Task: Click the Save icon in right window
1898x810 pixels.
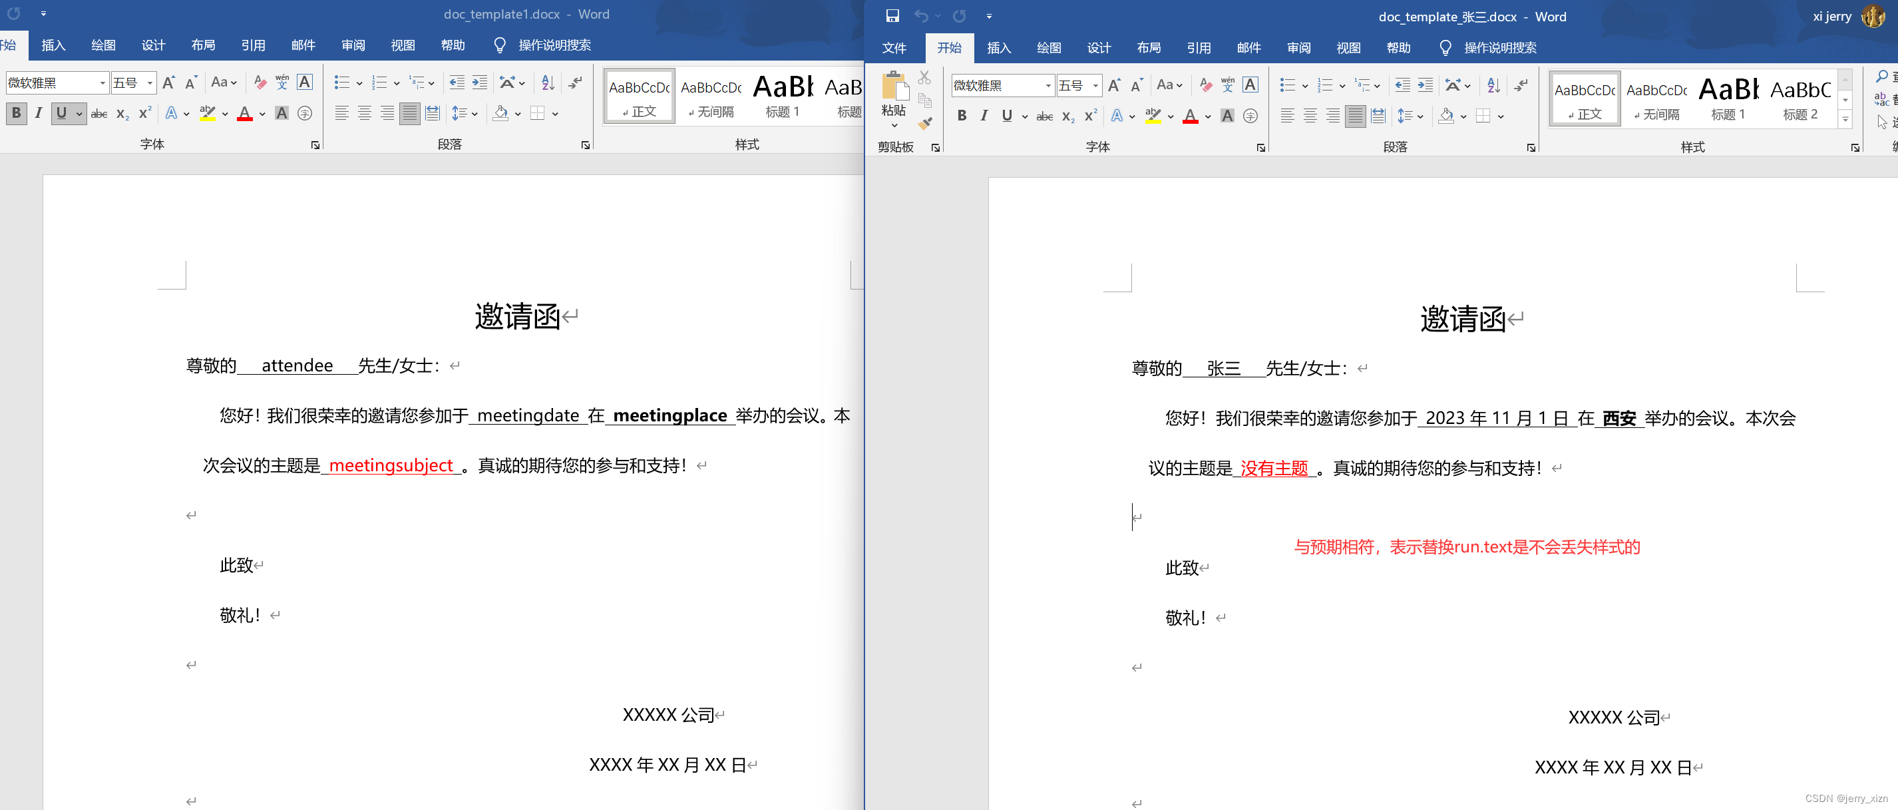Action: pos(892,16)
